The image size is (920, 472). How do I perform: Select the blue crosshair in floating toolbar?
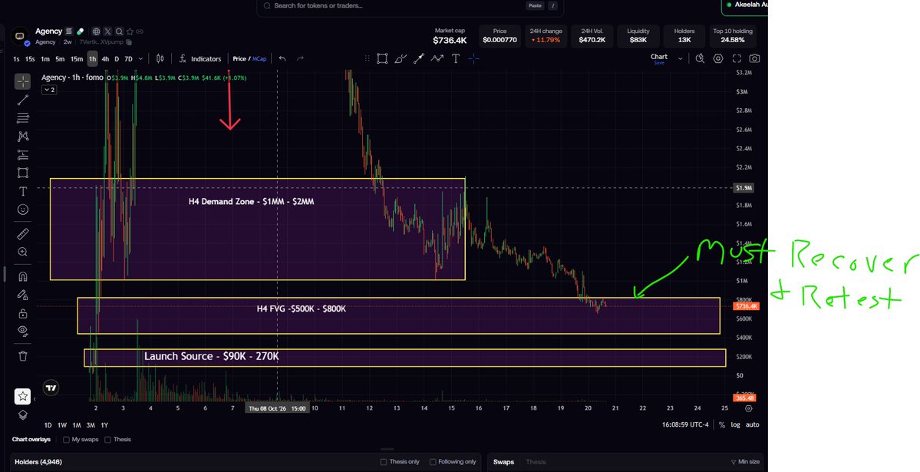click(x=474, y=58)
